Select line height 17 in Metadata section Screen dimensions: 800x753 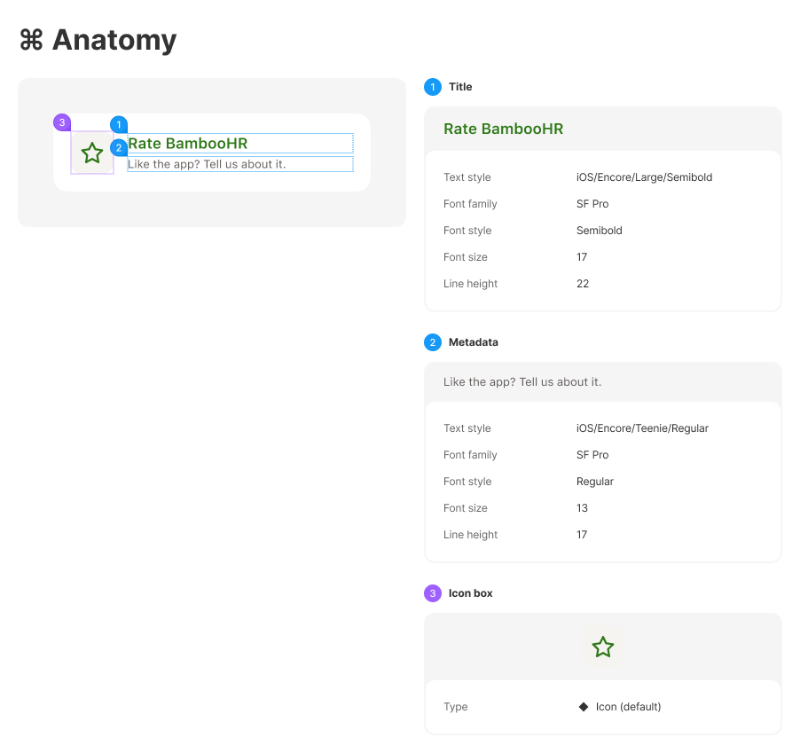tap(582, 535)
